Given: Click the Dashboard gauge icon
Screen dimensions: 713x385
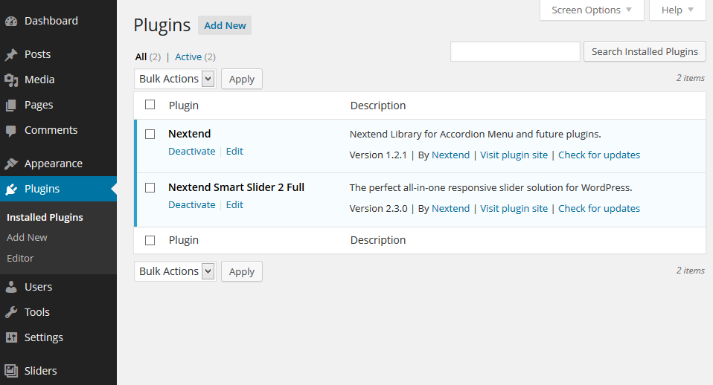Looking at the screenshot, I should [11, 21].
